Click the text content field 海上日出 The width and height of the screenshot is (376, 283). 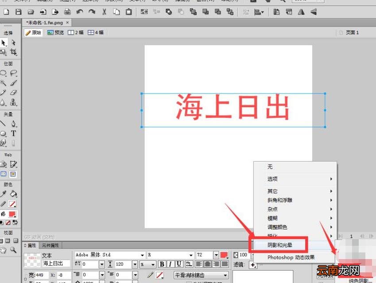point(56,264)
